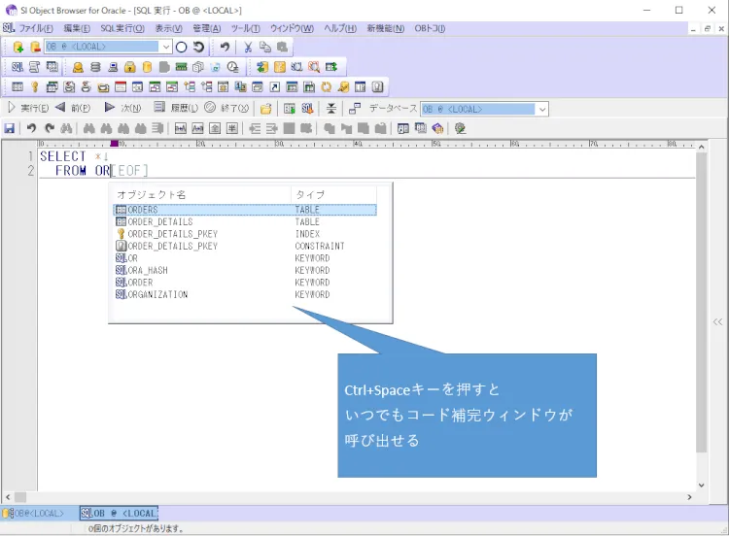Open the データベース dropdown list
The image size is (729, 536).
coord(542,109)
